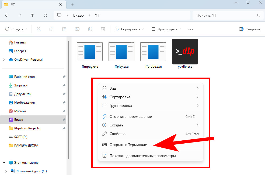Click the Copy icon in toolbar

point(51,29)
